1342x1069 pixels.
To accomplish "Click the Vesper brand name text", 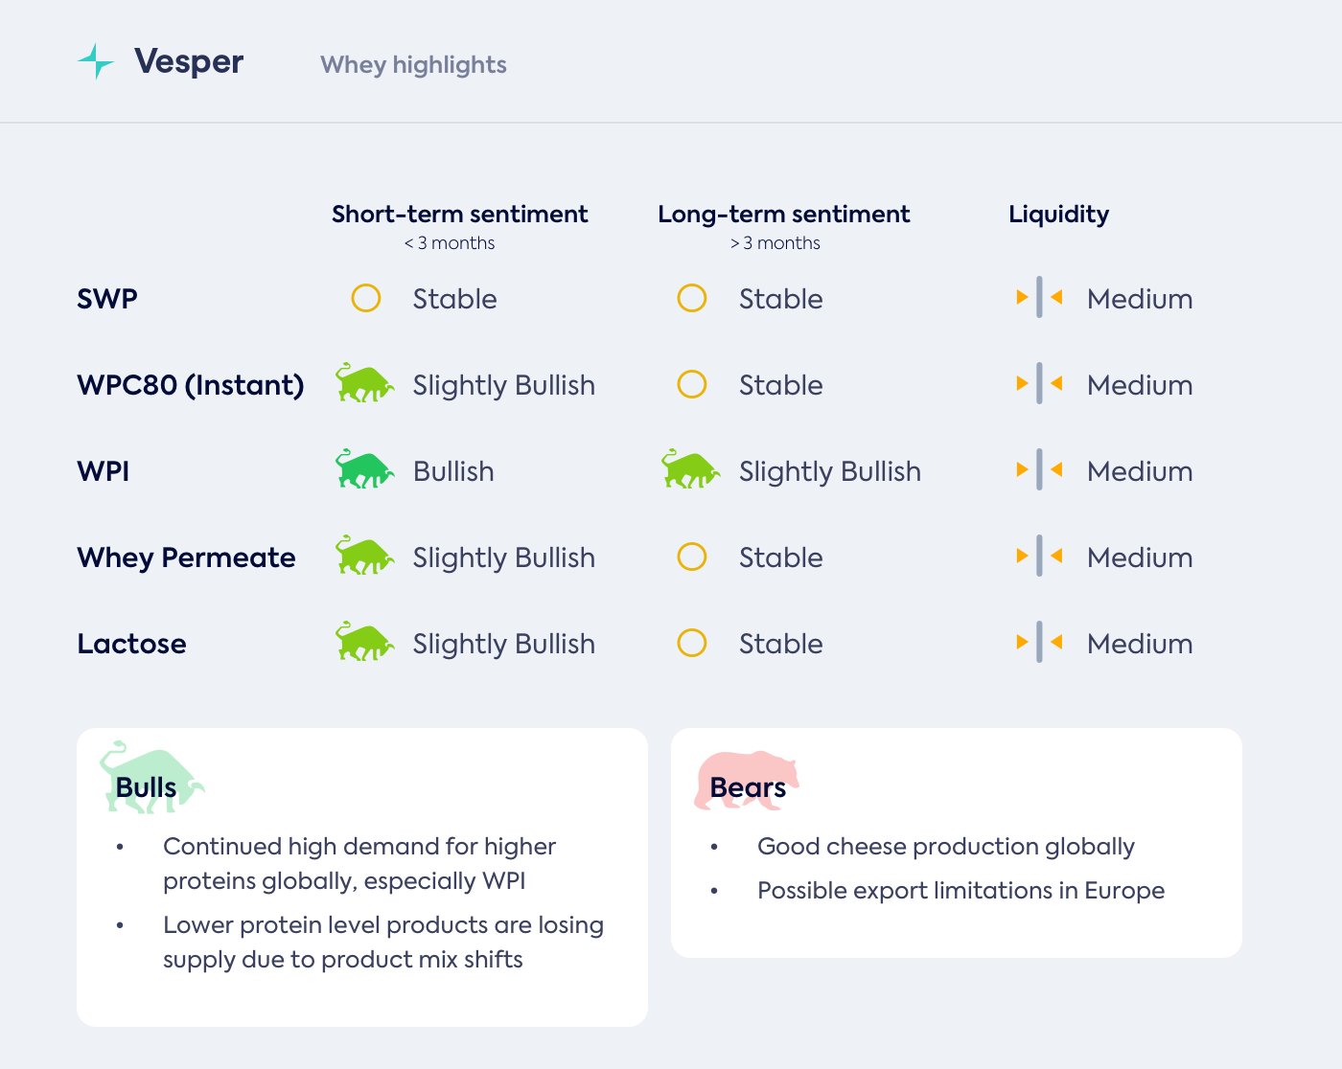I will [189, 61].
